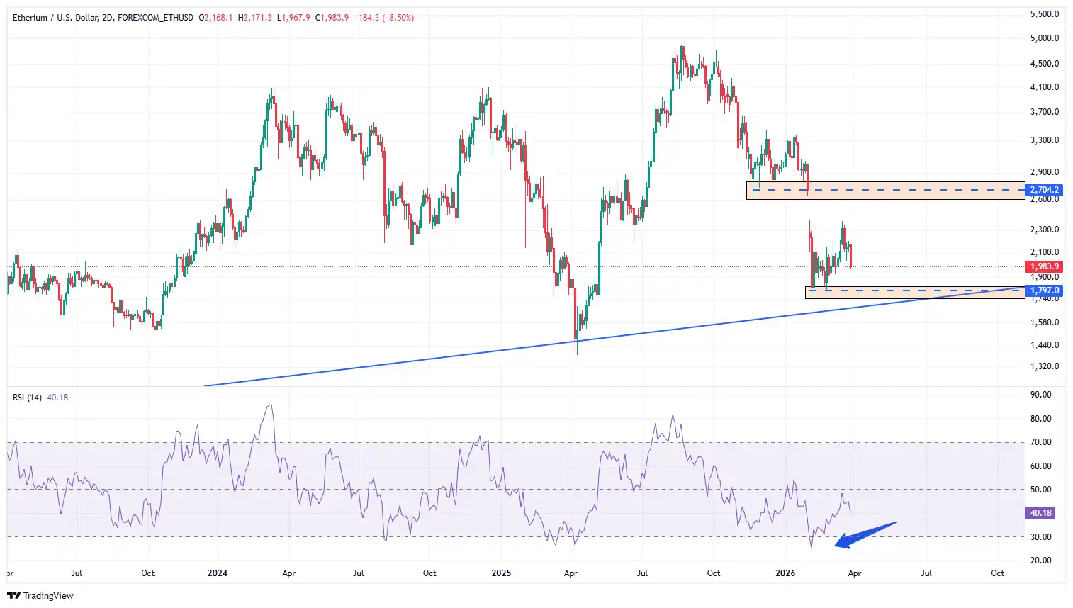Select the blue arrow on RSI panel
Screen dimensions: 1073x608
point(865,534)
